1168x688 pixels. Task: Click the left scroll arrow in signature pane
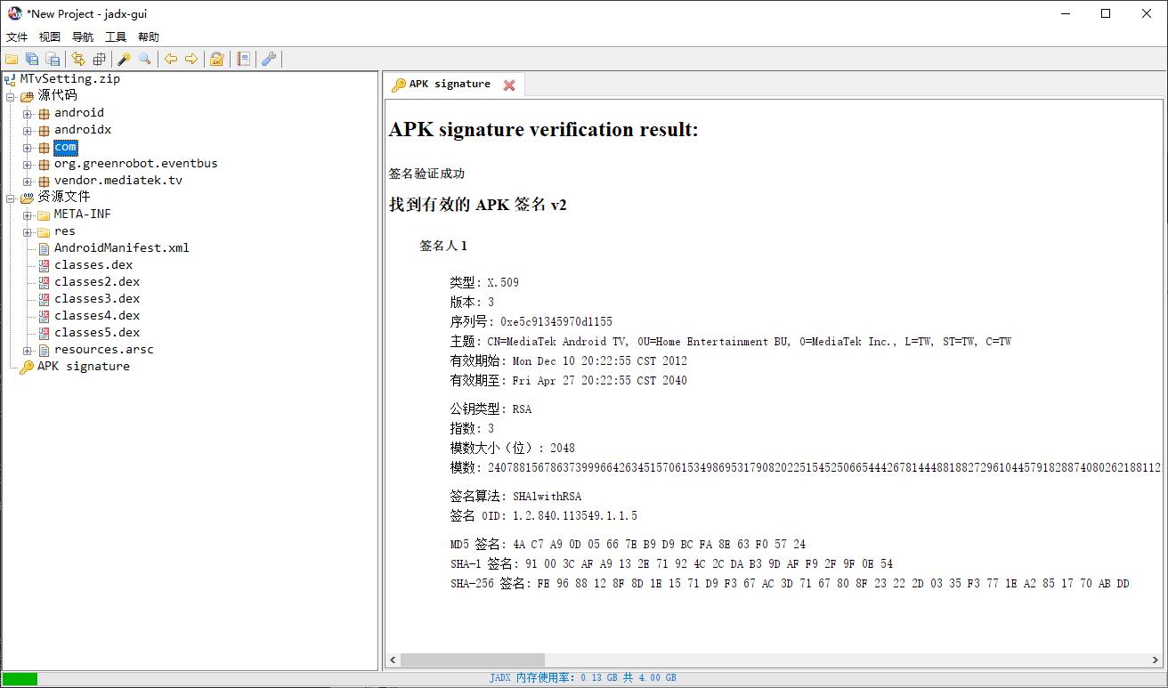click(393, 660)
